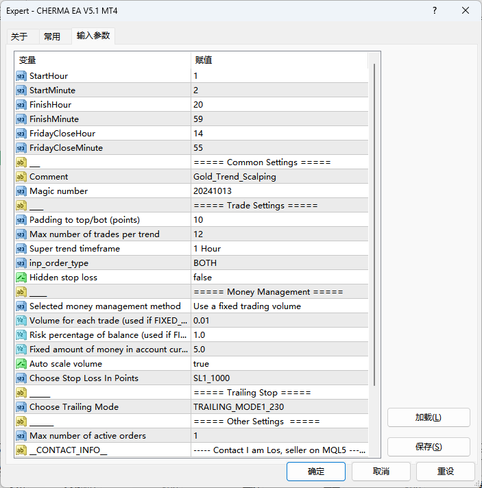Click the help question mark in title bar
The height and width of the screenshot is (488, 482).
435,11
